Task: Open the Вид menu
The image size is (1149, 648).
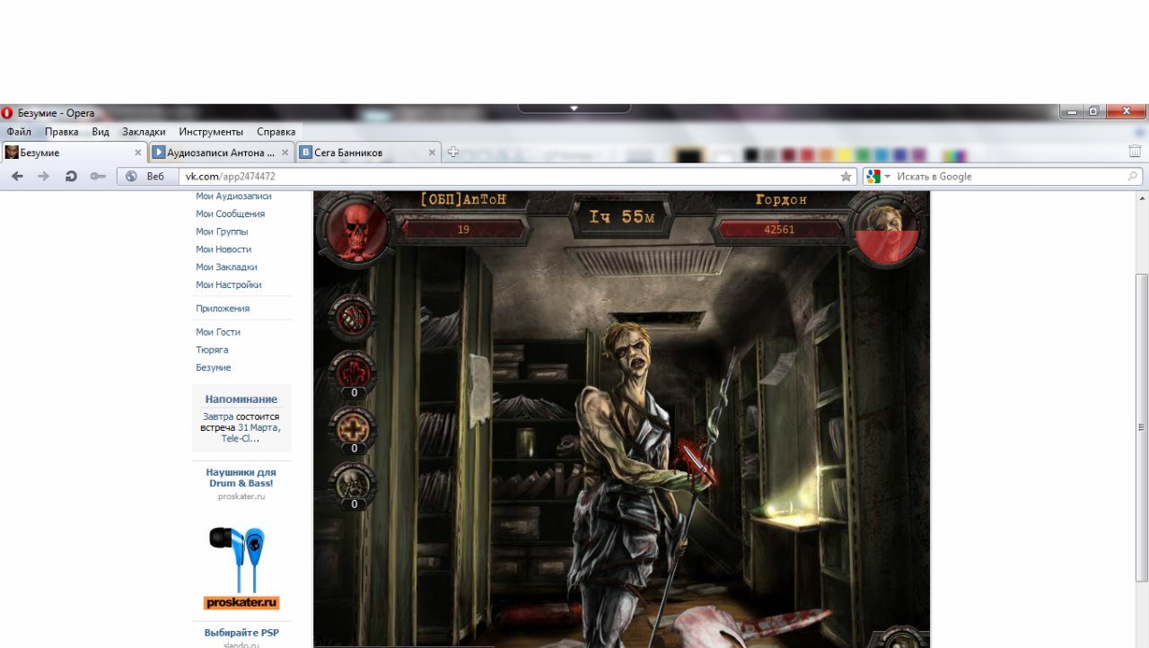Action: click(101, 131)
